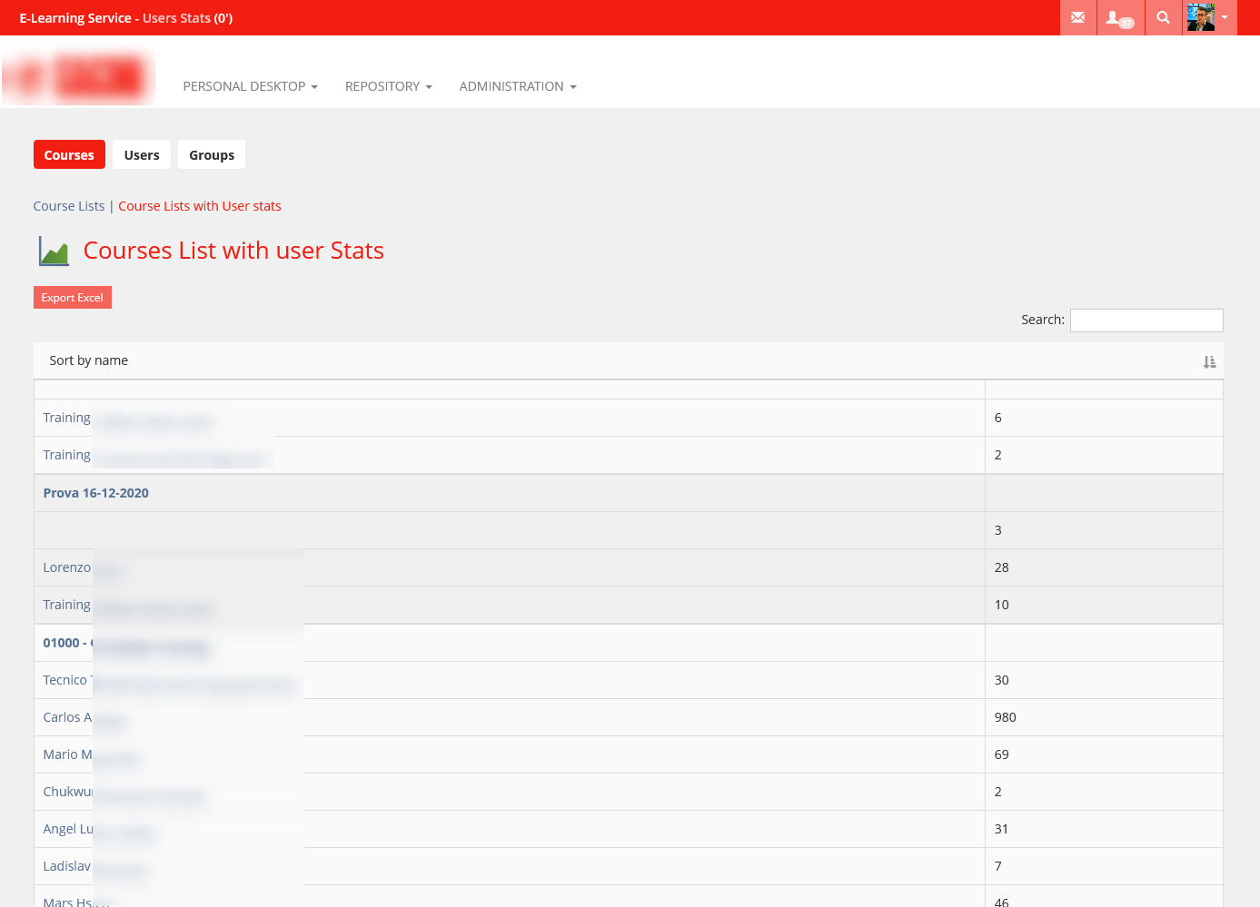This screenshot has width=1260, height=907.
Task: Click the blurred site logo
Action: [x=78, y=77]
